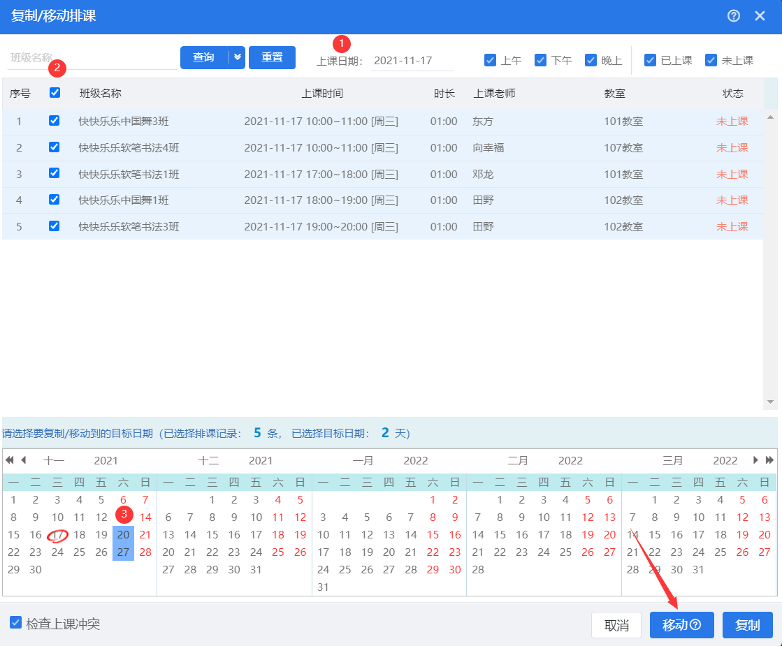The width and height of the screenshot is (782, 646).
Task: Go to the next month with the single-right arrow
Action: (755, 460)
